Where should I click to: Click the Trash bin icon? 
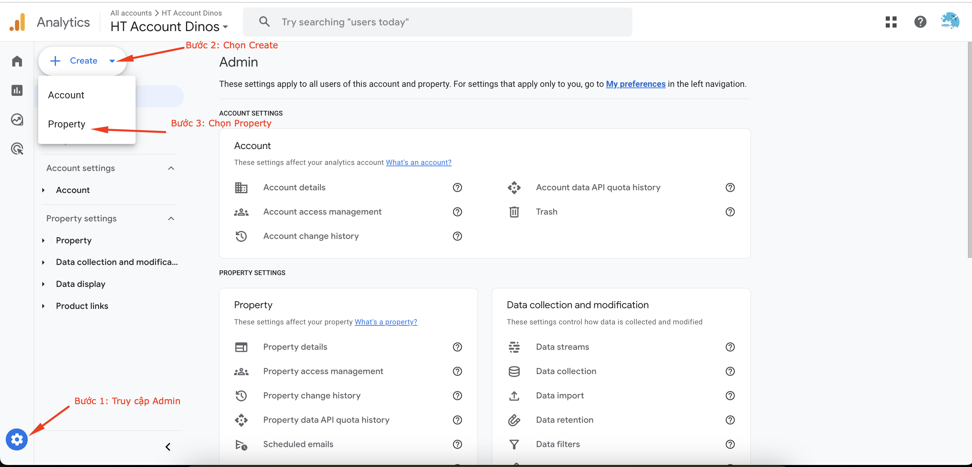[x=514, y=212]
